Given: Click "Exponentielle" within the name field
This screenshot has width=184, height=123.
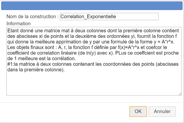Looking at the screenshot, I should tap(102, 16).
